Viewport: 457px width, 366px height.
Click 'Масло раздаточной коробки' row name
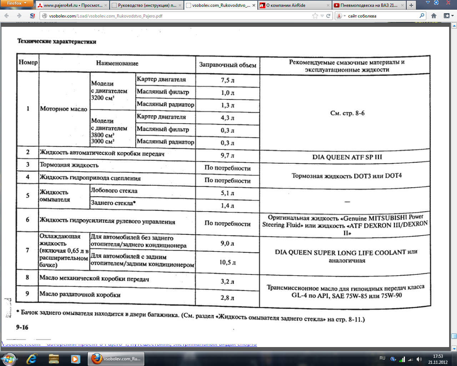coord(80,294)
